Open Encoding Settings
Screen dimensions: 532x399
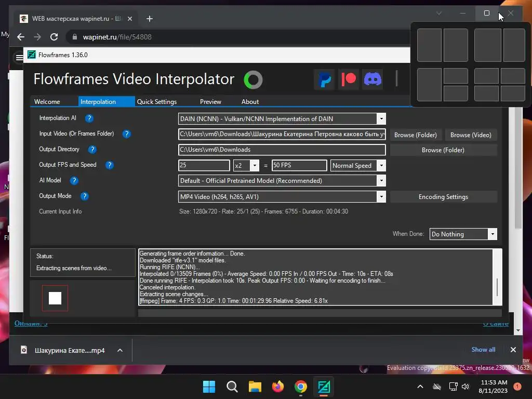click(443, 197)
